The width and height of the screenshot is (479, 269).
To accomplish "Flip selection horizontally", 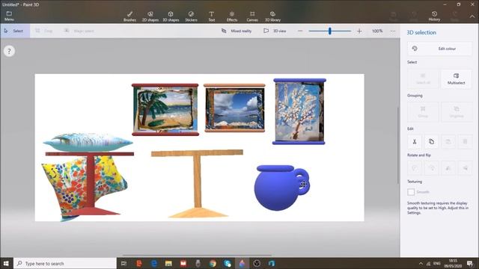I will click(448, 168).
